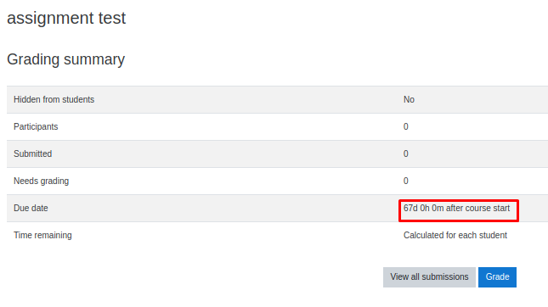Select the 'Due date' row label
Screen dimensions: 548x307
tap(31, 209)
